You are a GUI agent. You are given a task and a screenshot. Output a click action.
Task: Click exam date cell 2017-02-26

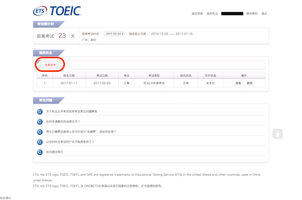(x=102, y=83)
